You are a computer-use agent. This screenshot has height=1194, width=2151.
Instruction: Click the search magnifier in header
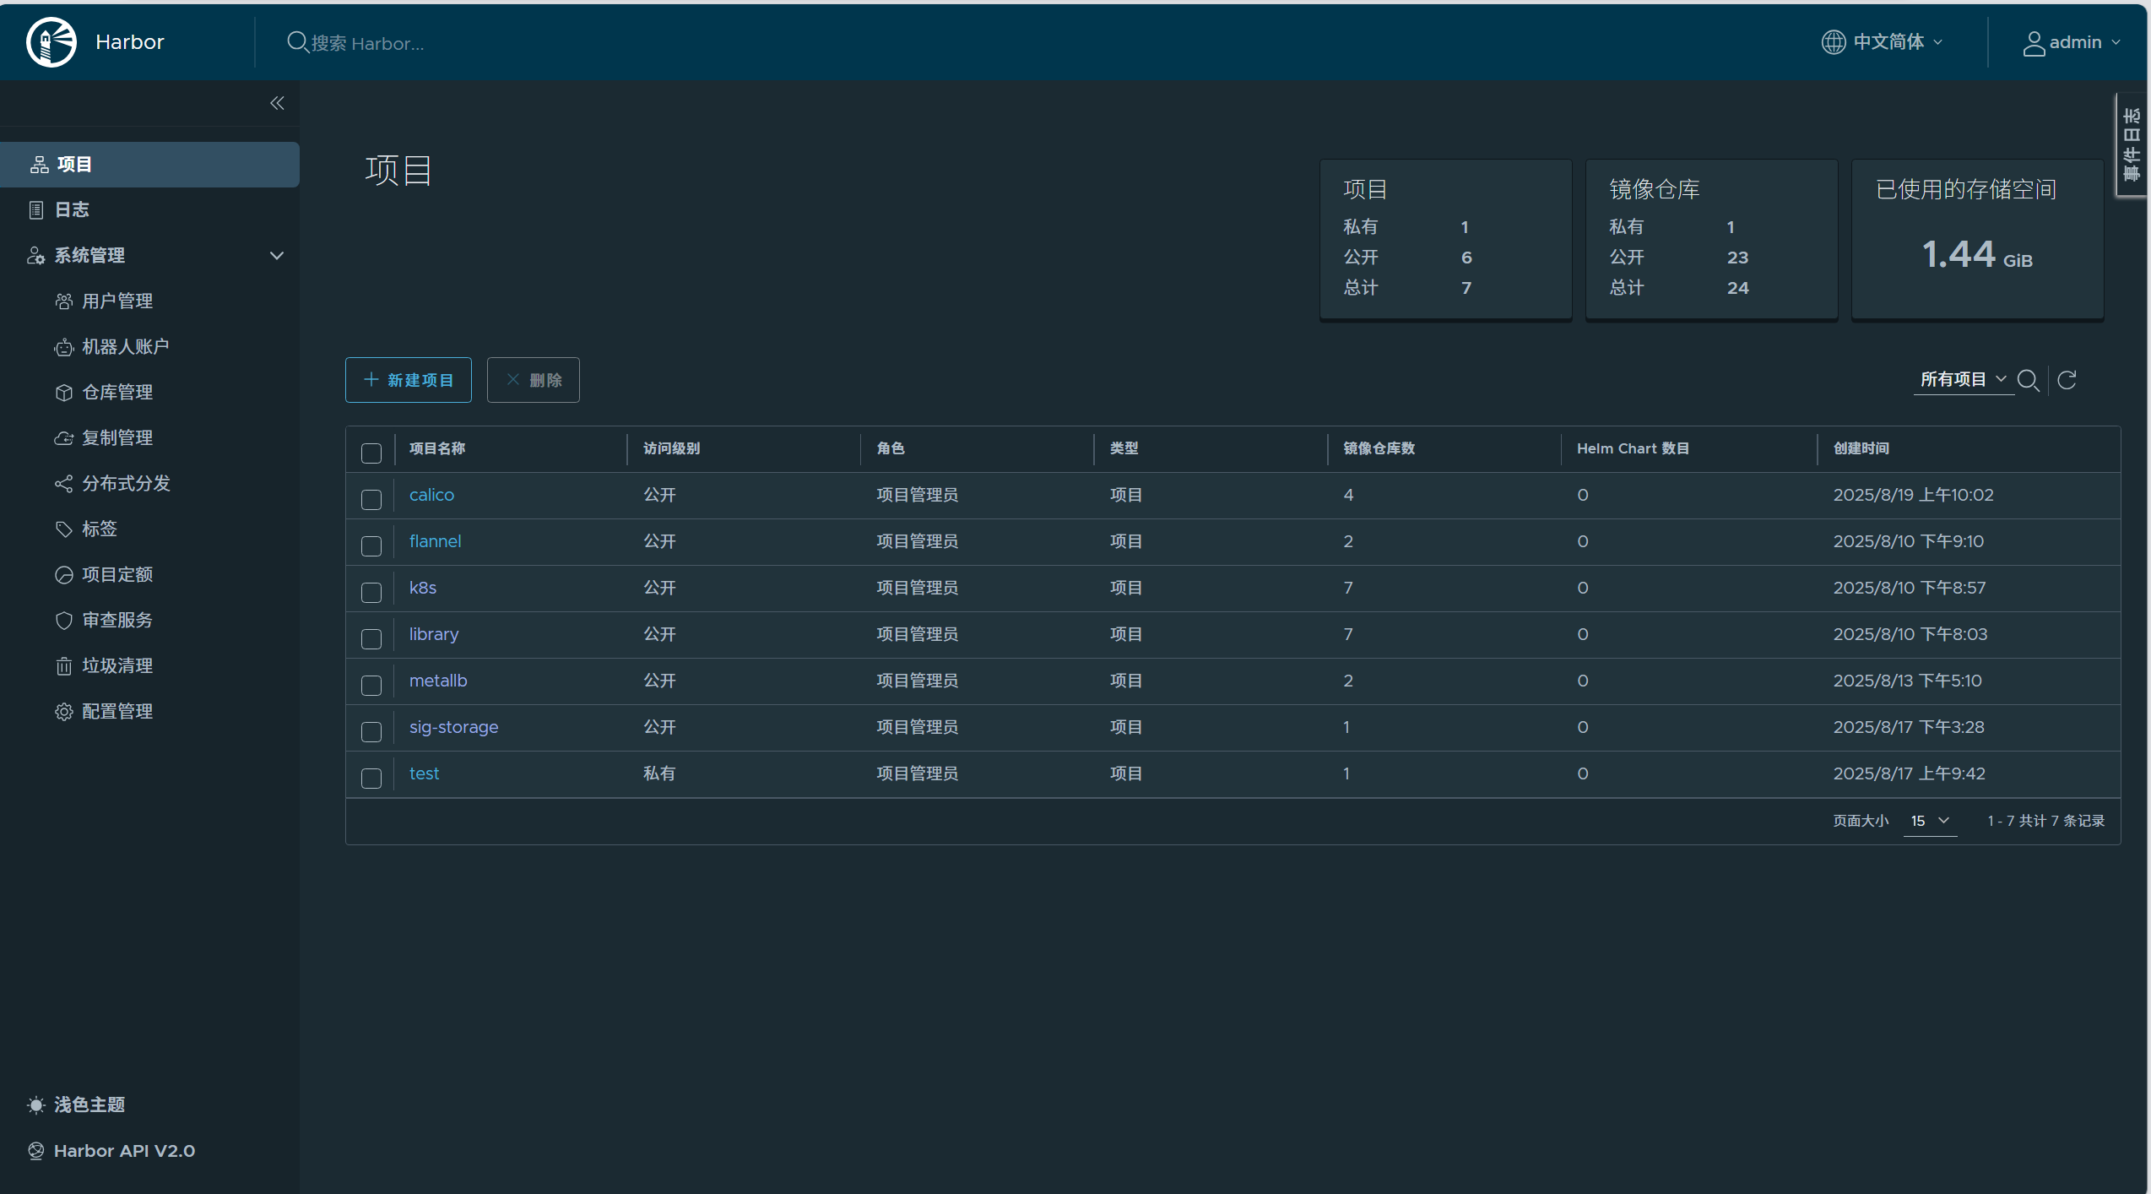pos(297,41)
